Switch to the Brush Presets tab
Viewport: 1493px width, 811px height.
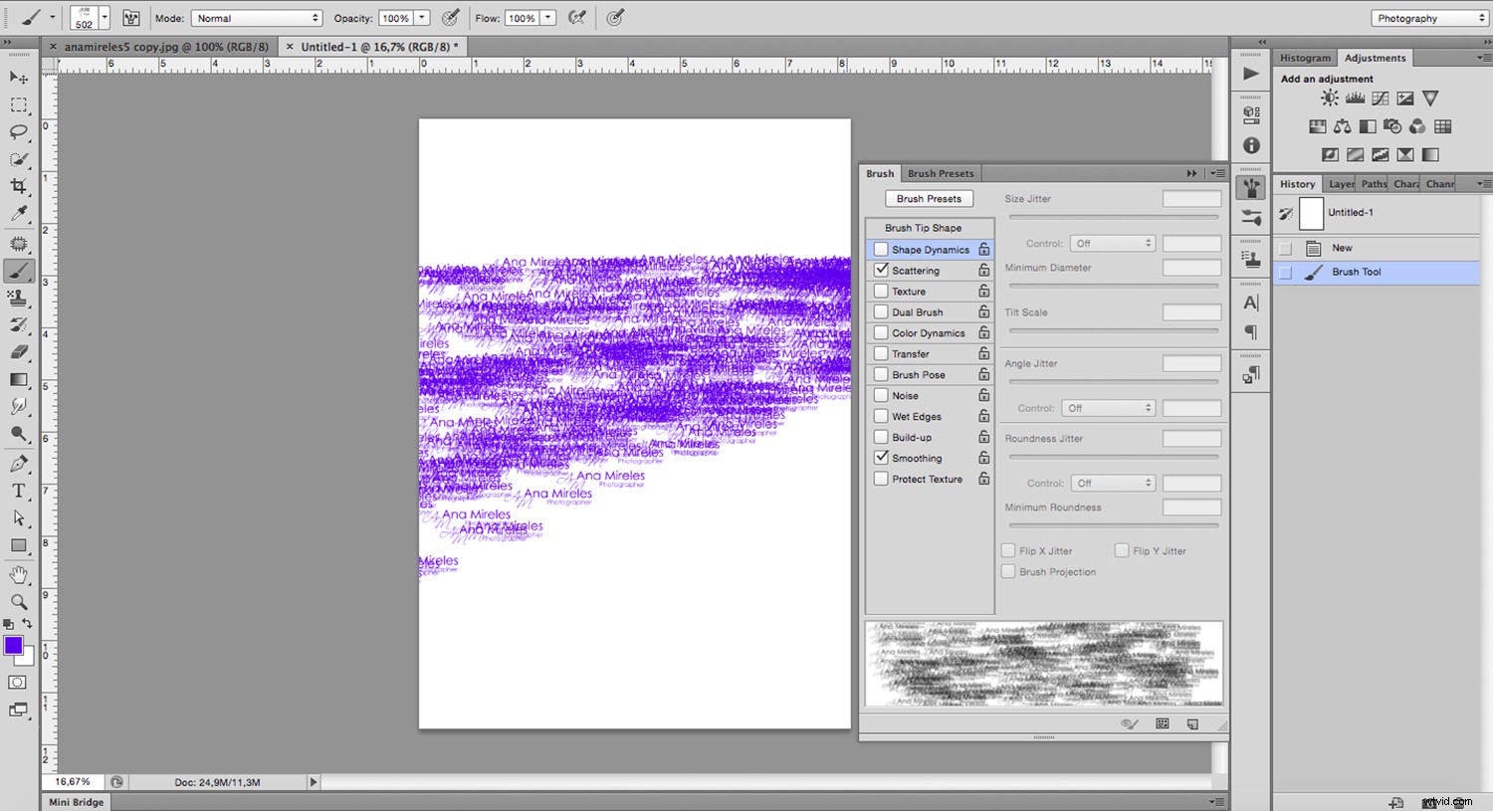pyautogui.click(x=940, y=173)
